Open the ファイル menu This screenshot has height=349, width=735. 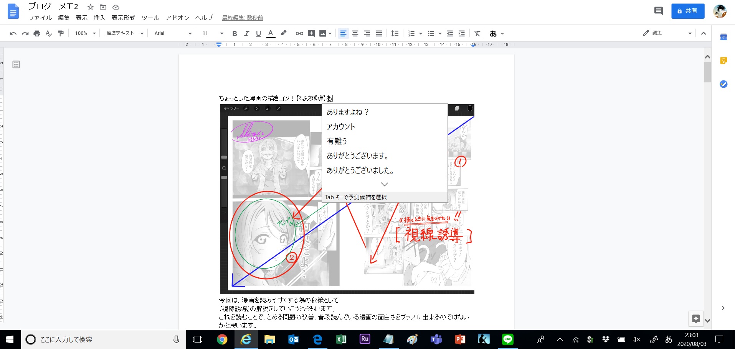tap(40, 18)
